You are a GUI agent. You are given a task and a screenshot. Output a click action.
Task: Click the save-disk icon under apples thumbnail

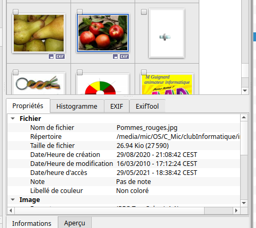click(x=116, y=57)
